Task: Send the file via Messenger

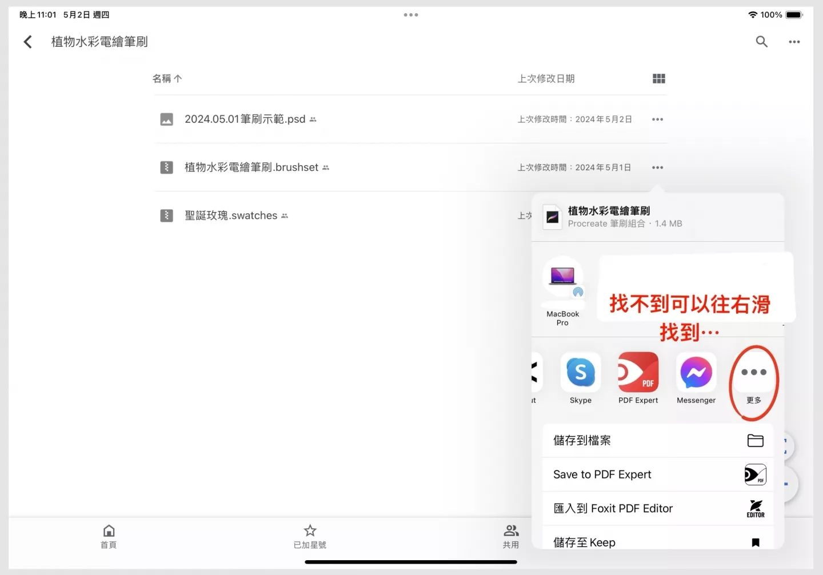Action: pos(696,376)
